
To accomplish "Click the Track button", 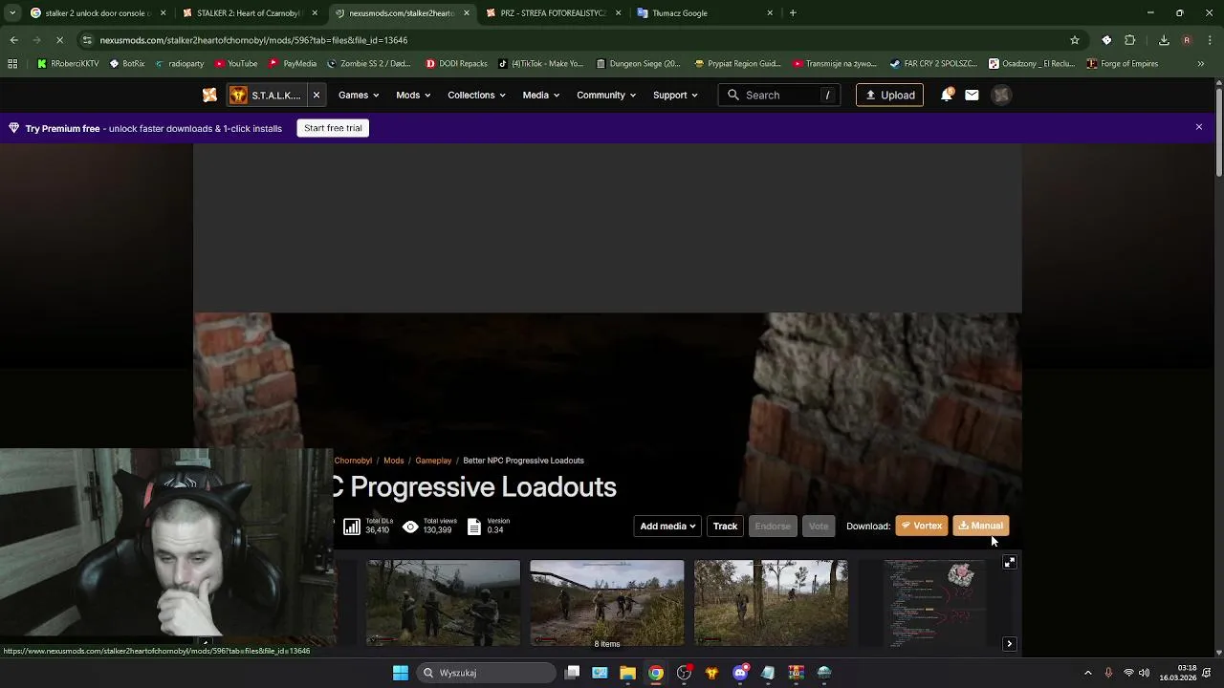I will pyautogui.click(x=725, y=526).
